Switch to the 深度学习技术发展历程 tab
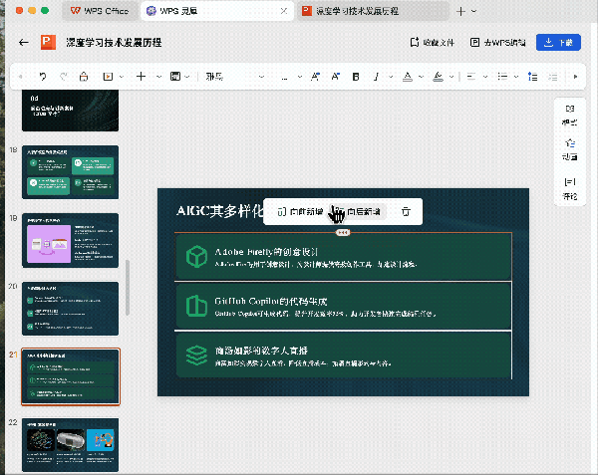 (373, 11)
